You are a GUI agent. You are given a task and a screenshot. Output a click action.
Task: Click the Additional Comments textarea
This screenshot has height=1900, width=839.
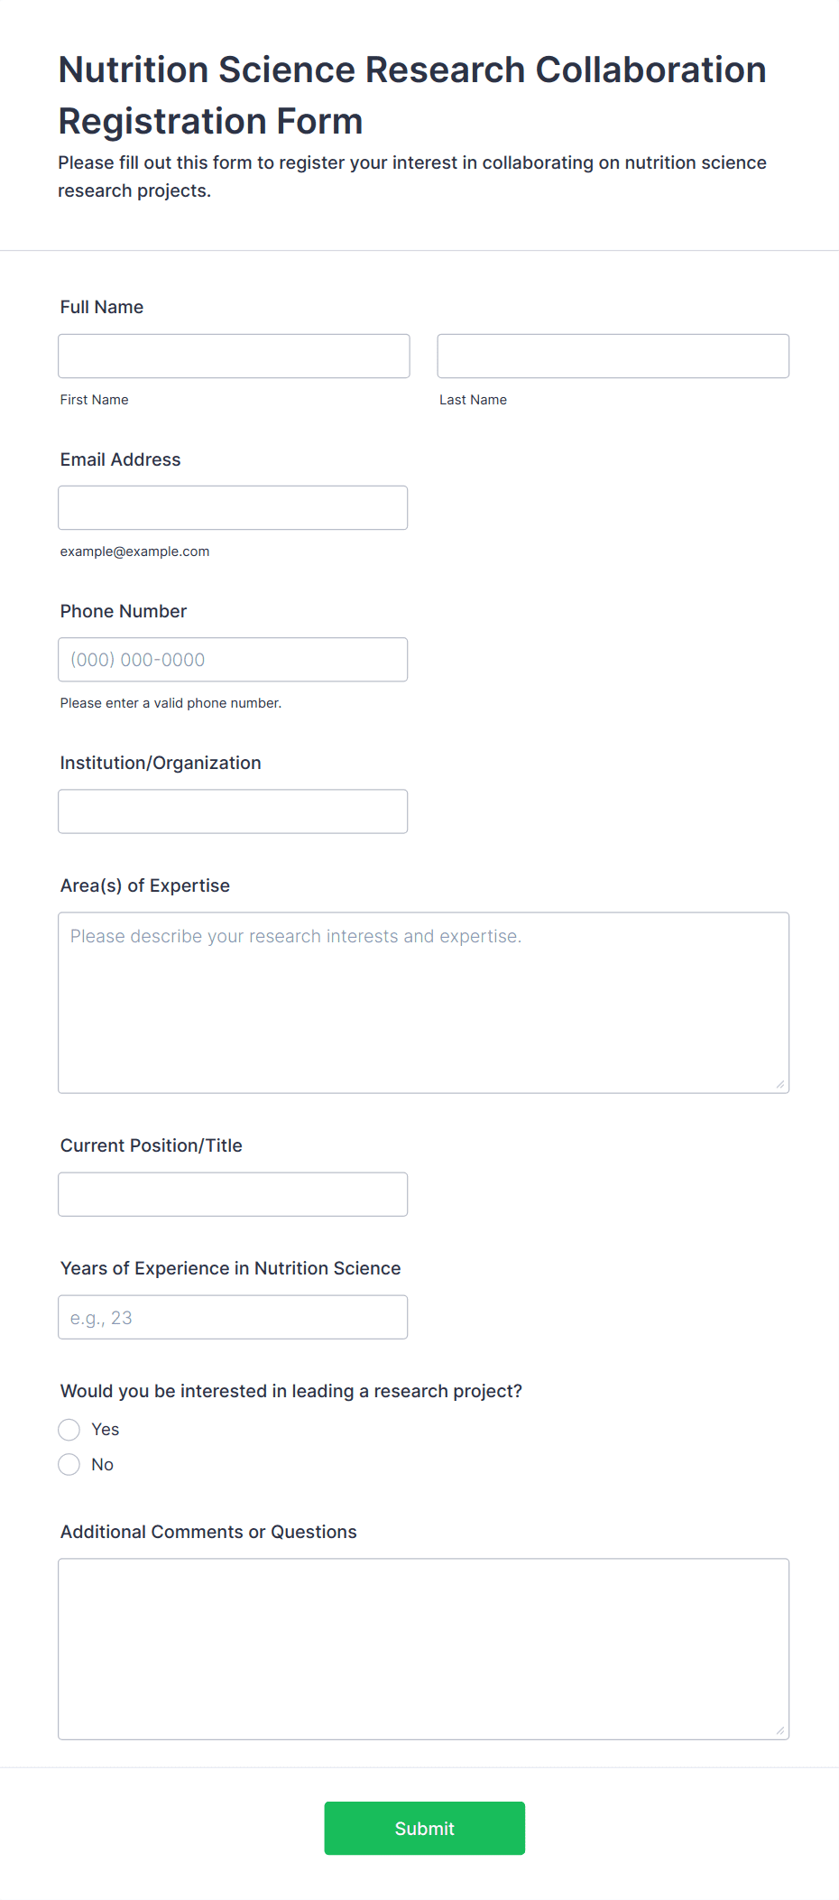click(x=423, y=1648)
